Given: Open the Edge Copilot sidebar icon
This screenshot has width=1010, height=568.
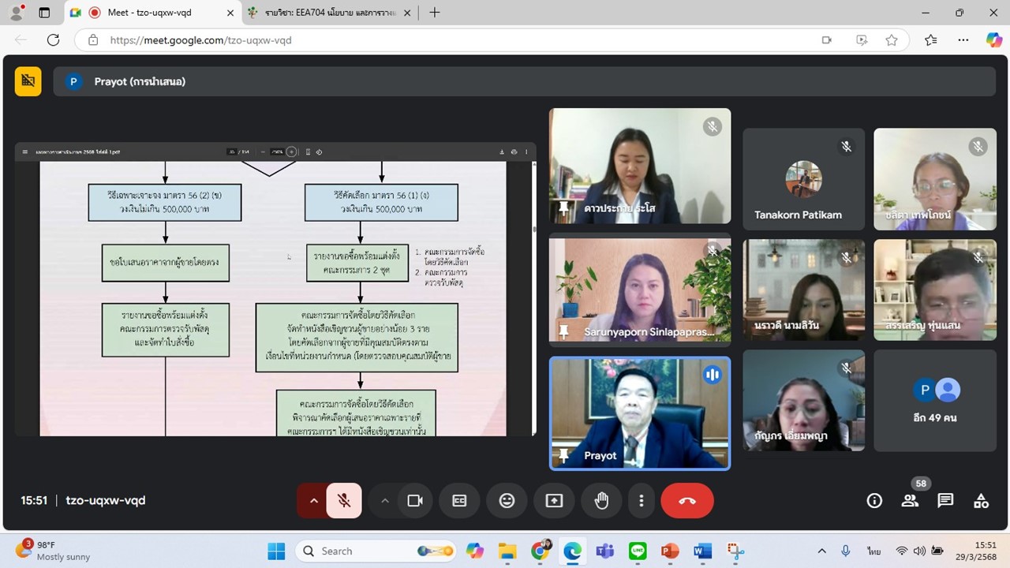Looking at the screenshot, I should (x=993, y=40).
